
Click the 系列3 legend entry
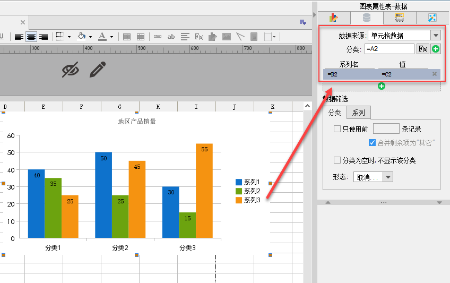tap(248, 200)
